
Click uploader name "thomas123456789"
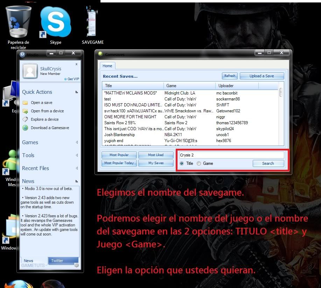pyautogui.click(x=232, y=123)
